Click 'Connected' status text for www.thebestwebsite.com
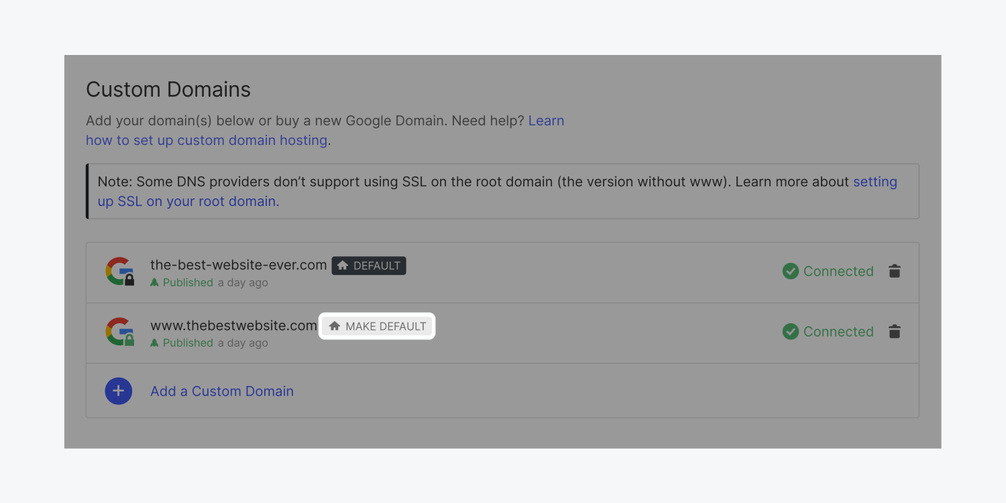Image resolution: width=1006 pixels, height=503 pixels. (x=838, y=331)
